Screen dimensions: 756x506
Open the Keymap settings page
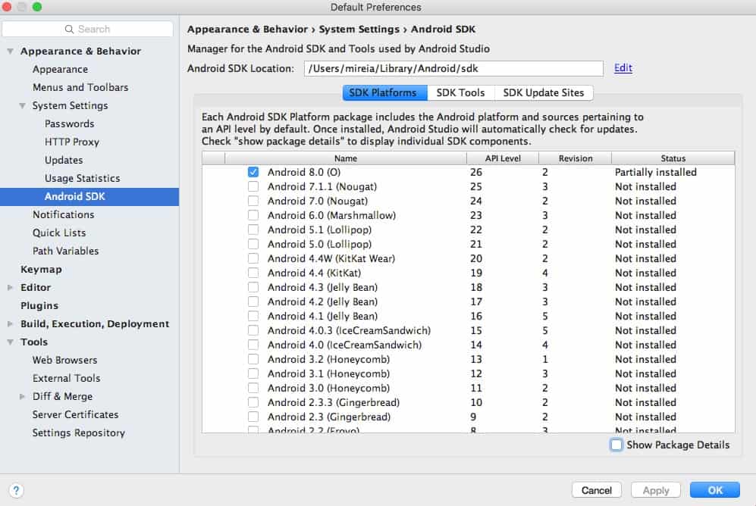coord(41,270)
